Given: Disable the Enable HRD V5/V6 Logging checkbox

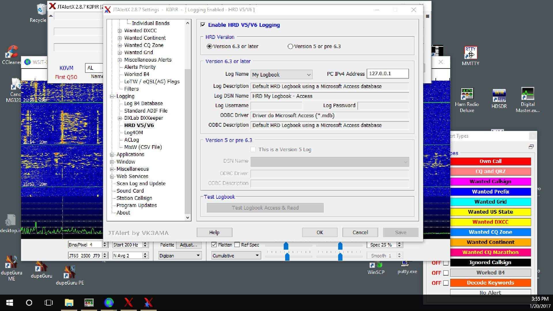Looking at the screenshot, I should click(203, 25).
